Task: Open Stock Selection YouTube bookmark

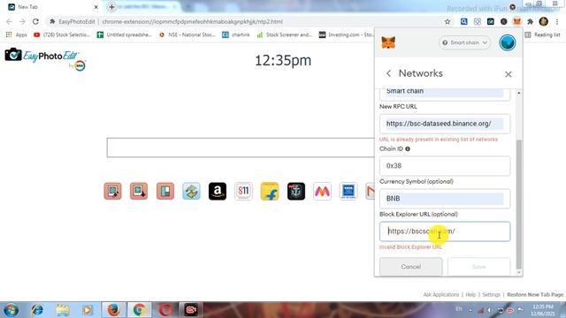Action: [62, 34]
